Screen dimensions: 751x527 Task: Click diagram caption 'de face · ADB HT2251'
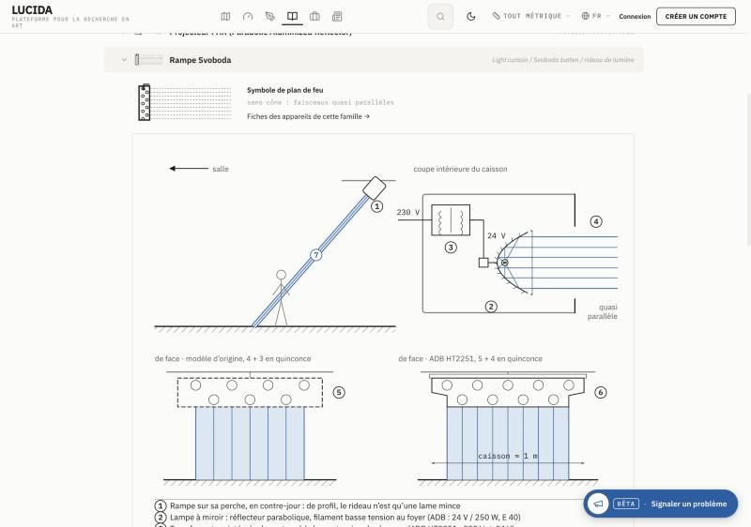(x=470, y=358)
